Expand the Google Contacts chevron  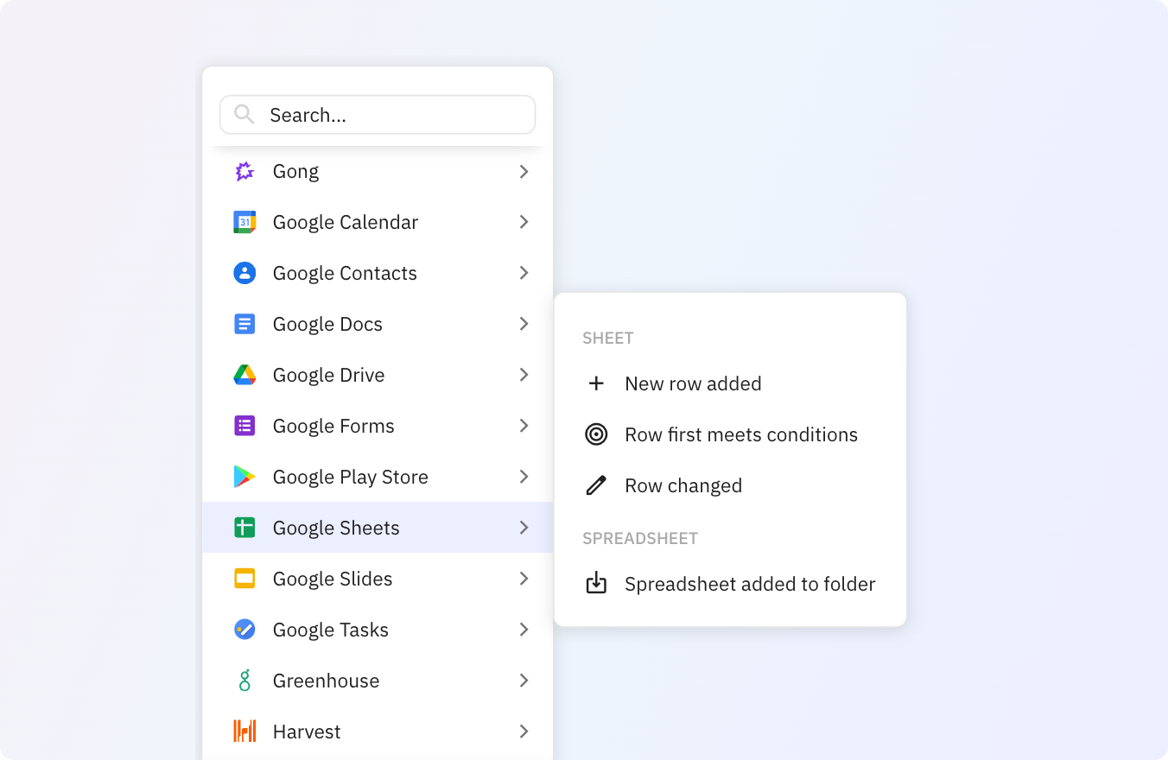point(524,273)
